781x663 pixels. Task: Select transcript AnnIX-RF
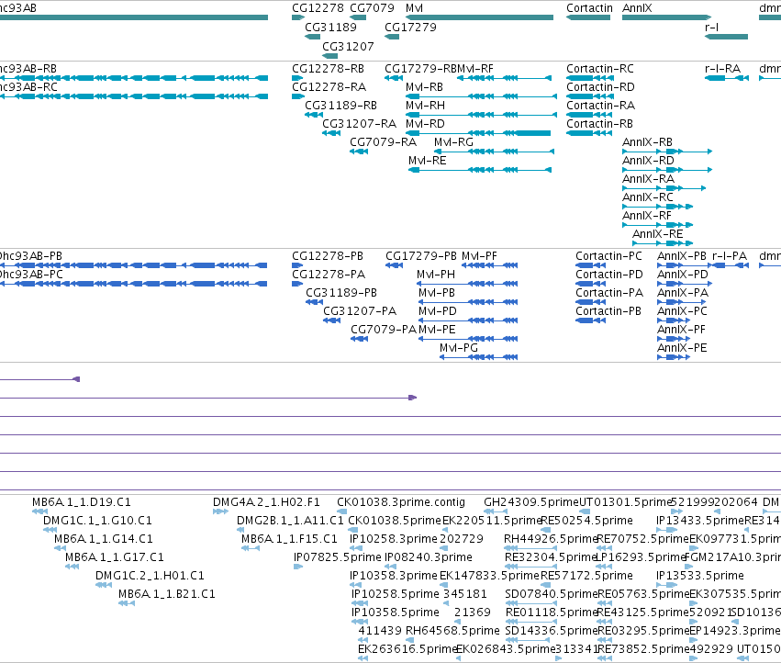coord(657,225)
